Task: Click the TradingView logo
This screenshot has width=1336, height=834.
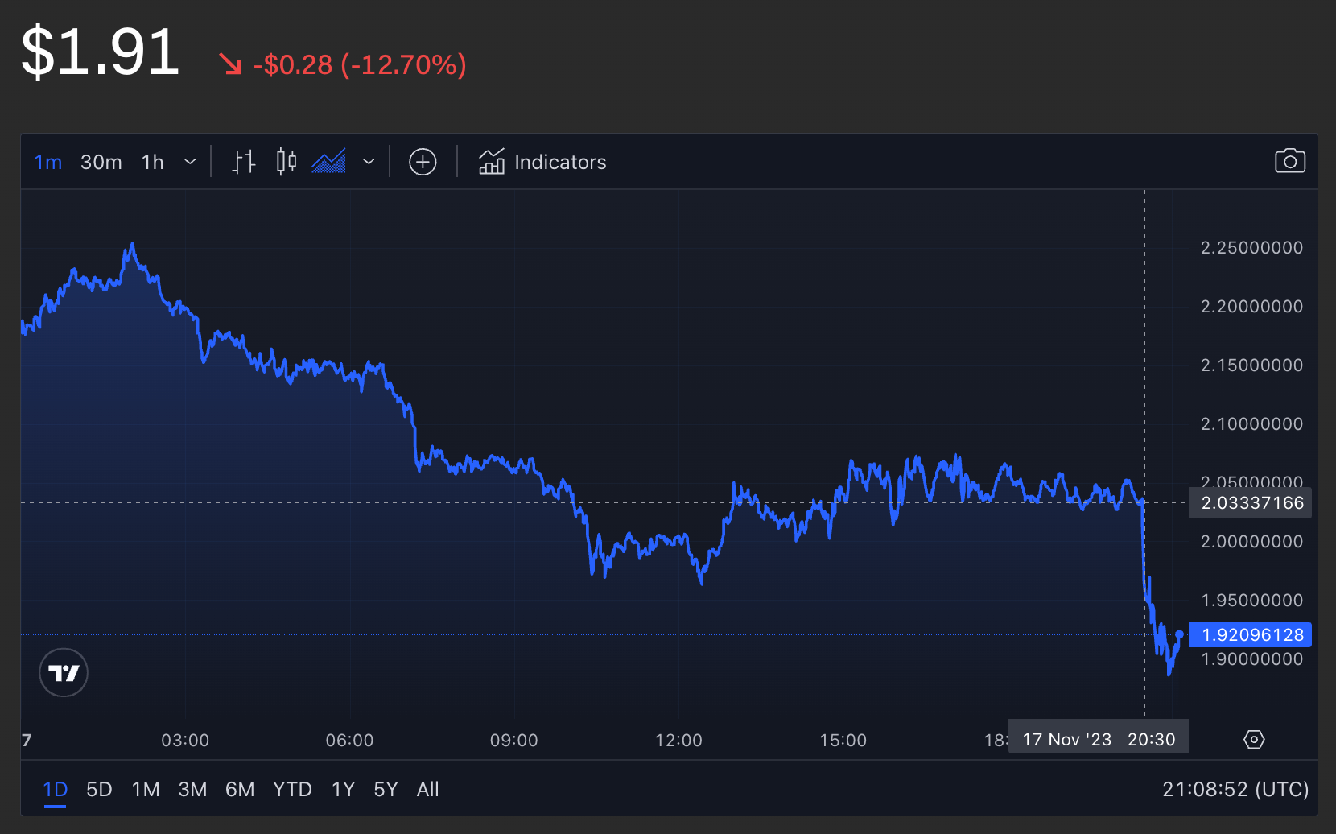Action: 63,672
